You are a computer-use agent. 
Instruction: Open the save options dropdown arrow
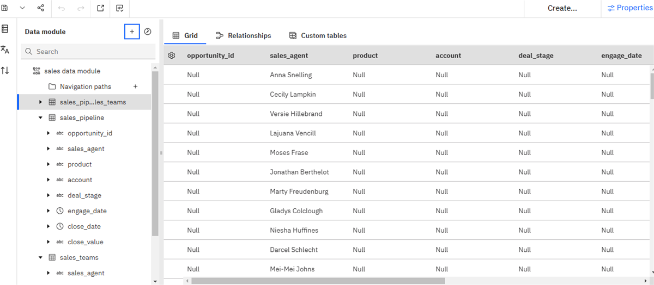point(22,8)
